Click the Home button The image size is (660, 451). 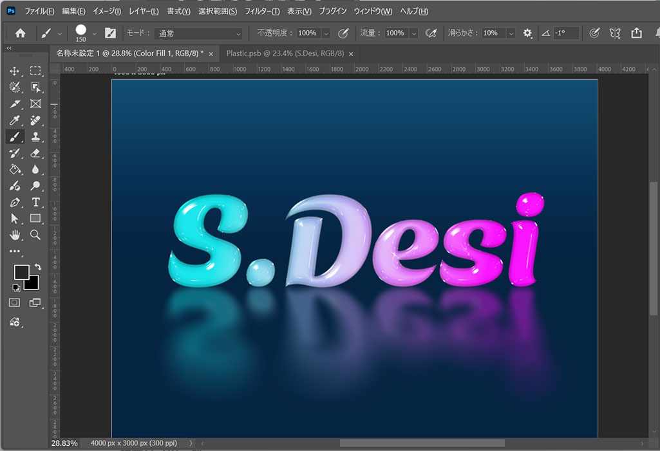pyautogui.click(x=20, y=33)
